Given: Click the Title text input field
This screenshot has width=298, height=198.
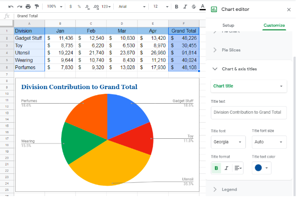Looking at the screenshot, I should [249, 112].
